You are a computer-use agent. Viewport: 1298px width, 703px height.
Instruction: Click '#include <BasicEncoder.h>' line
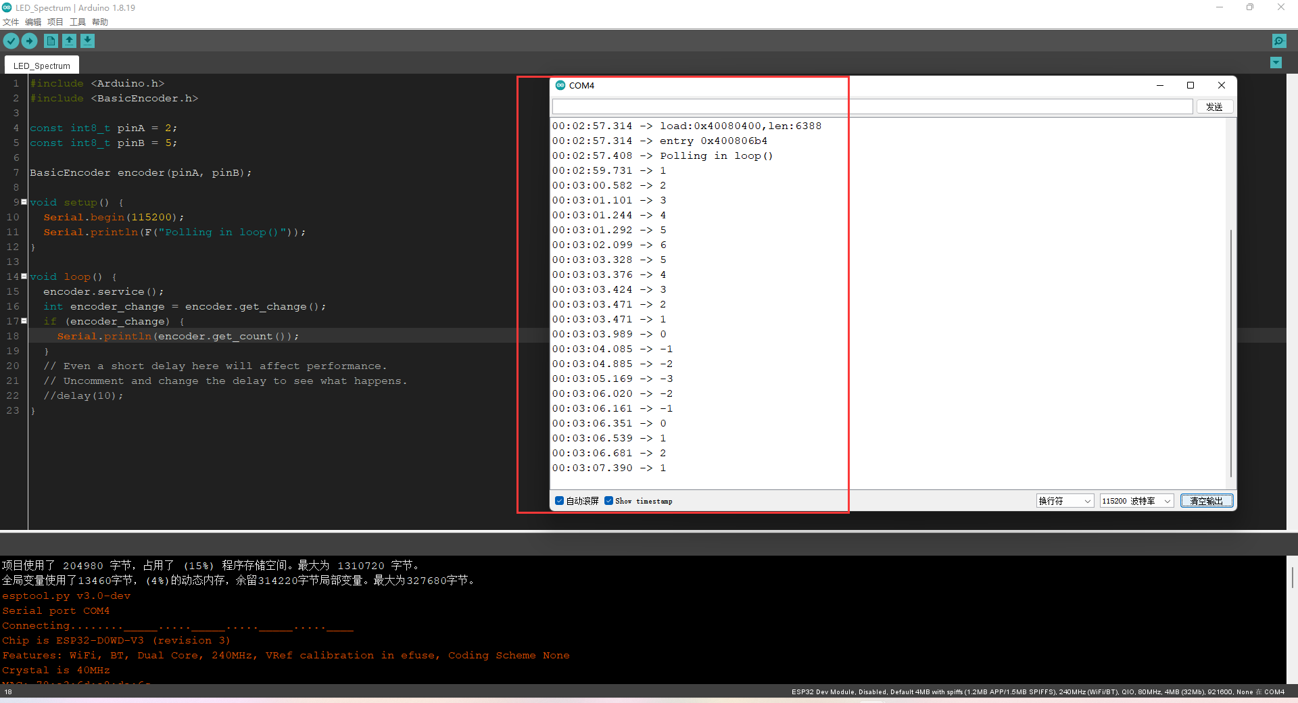point(114,99)
